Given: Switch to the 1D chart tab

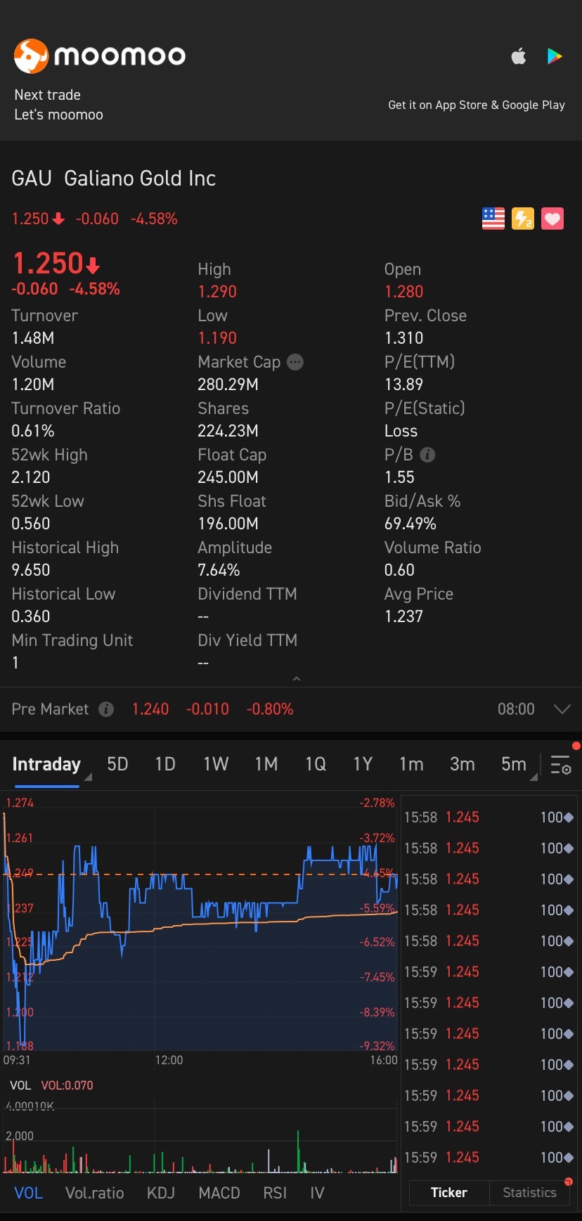Looking at the screenshot, I should 165,764.
